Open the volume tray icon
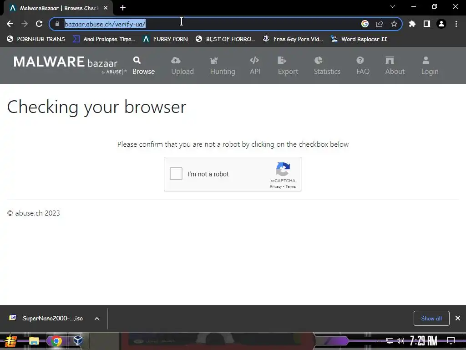This screenshot has height=350, width=466. click(x=400, y=341)
